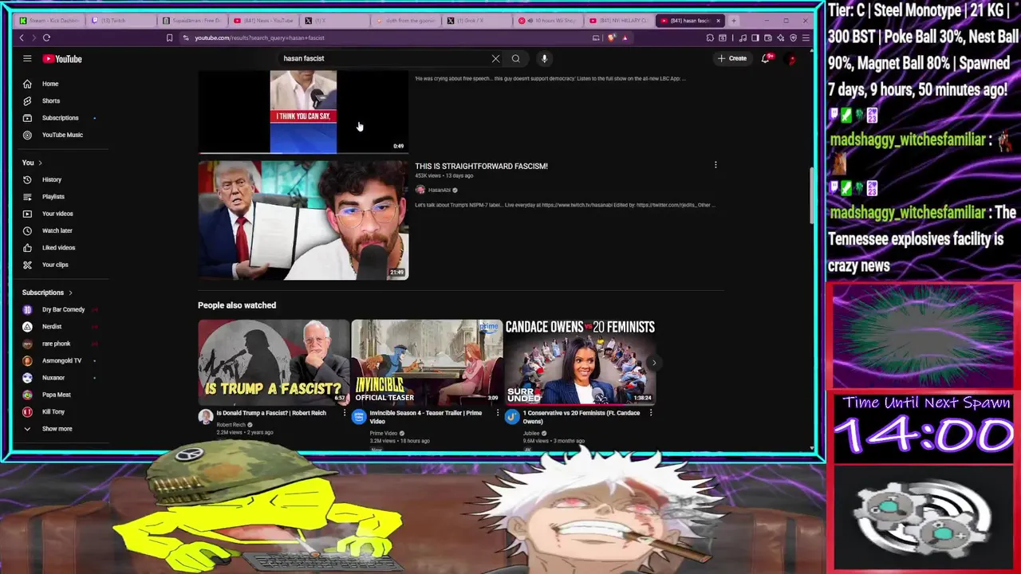
Task: Open the 0:49 I THINK YOU CAN SAY thumbnail
Action: [x=303, y=112]
